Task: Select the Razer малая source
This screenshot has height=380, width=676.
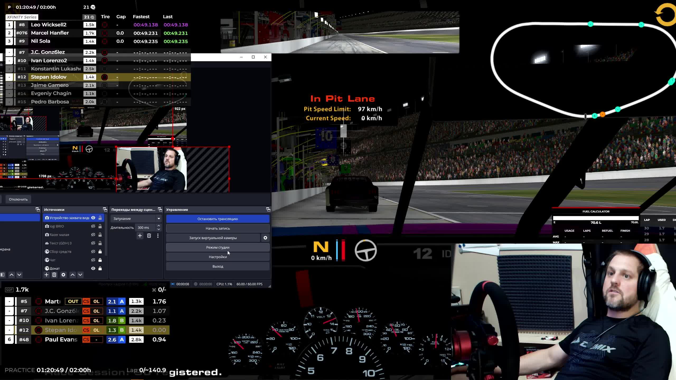Action: pyautogui.click(x=59, y=235)
